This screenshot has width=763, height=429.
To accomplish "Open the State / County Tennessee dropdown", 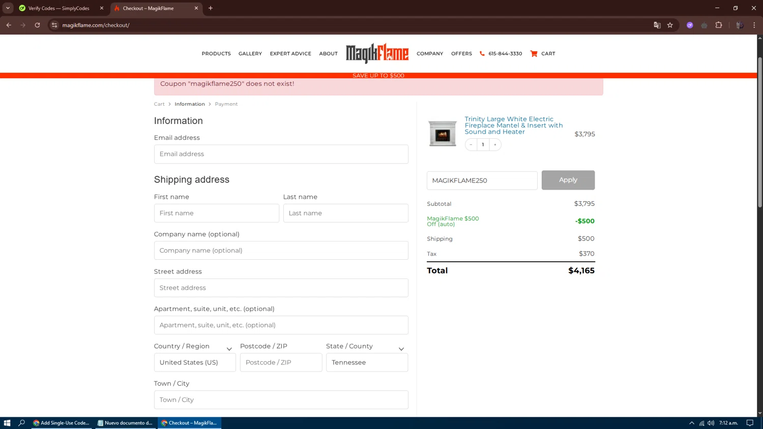I will pos(367,362).
